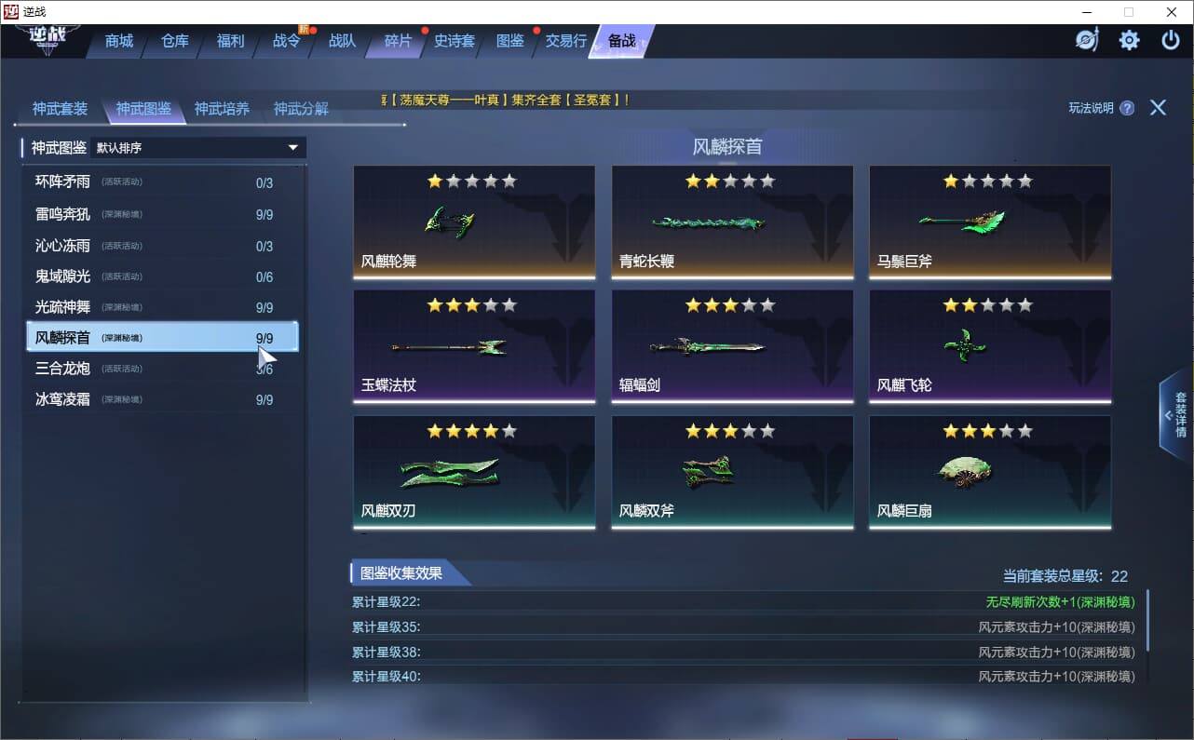Click the 累计星级40 effect row
Screen dimensions: 1194x740
tap(742, 677)
